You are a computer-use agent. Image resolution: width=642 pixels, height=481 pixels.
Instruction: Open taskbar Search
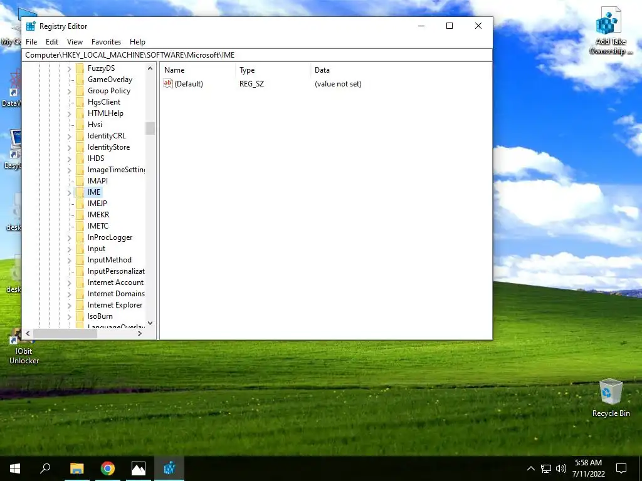45,468
